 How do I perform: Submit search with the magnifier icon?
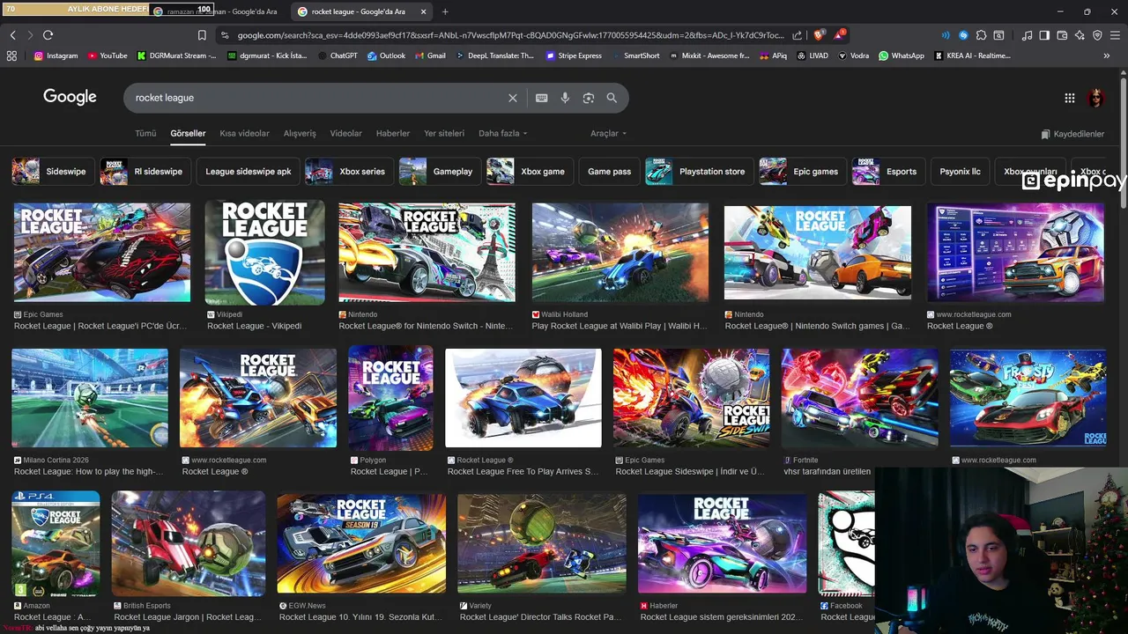click(x=612, y=98)
